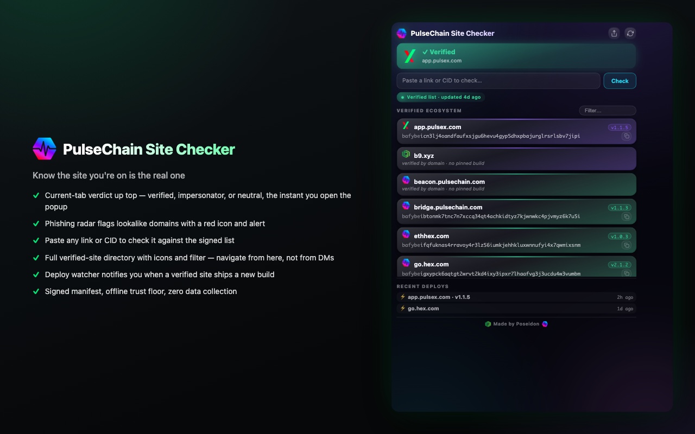Click go.hex.com recent deploy row

click(x=516, y=309)
